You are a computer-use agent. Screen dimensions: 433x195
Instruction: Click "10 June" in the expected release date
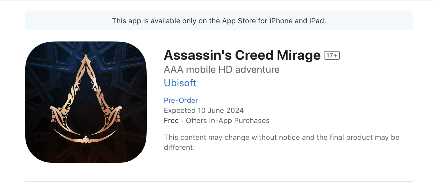tap(211, 110)
